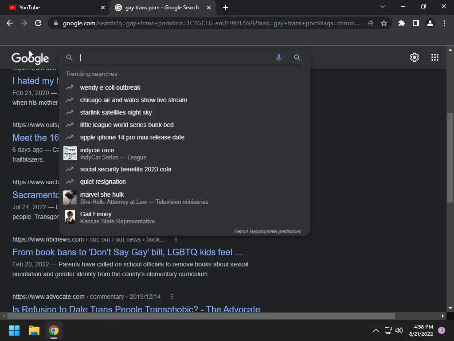This screenshot has width=454, height=341.
Task: Open the tab search chevron
Action: click(383, 6)
